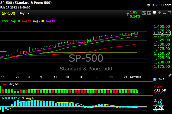
Task: Click the four-arrow move icon
Action: [x=159, y=13]
